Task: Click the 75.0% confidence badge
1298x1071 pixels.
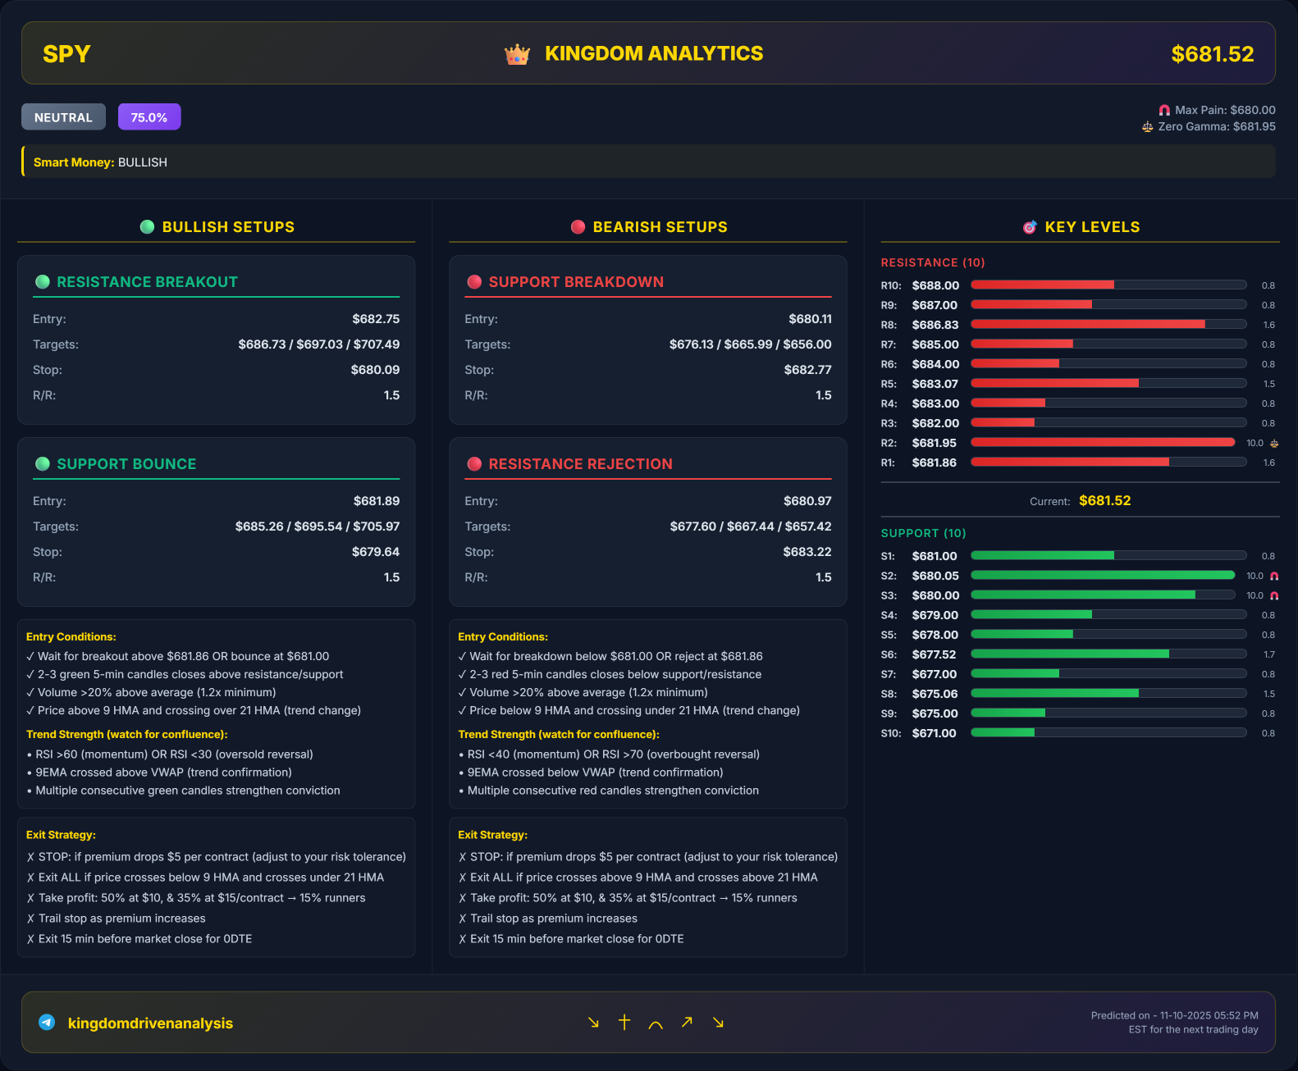Action: pyautogui.click(x=149, y=117)
